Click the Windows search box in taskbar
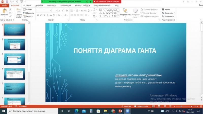The image size is (203, 114). [33, 111]
